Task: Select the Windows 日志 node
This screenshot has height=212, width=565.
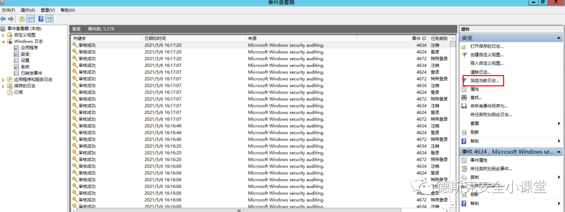Action: pyautogui.click(x=28, y=41)
